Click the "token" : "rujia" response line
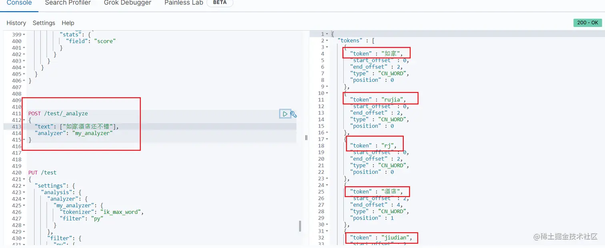605x248 pixels. pos(378,100)
